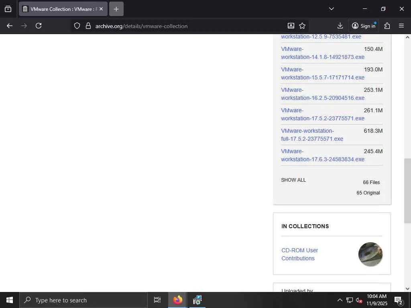
Task: Save page to Pocket-style install icon
Action: click(291, 26)
